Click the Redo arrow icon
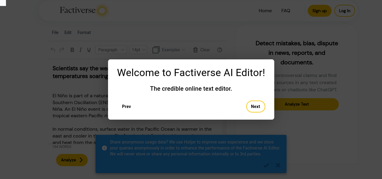Viewport: 382px width, 179px height. (x=62, y=50)
